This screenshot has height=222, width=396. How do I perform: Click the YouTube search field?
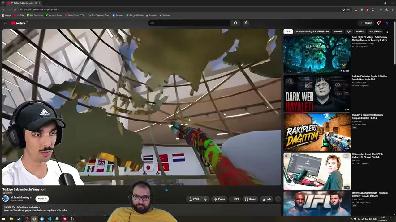(189, 23)
